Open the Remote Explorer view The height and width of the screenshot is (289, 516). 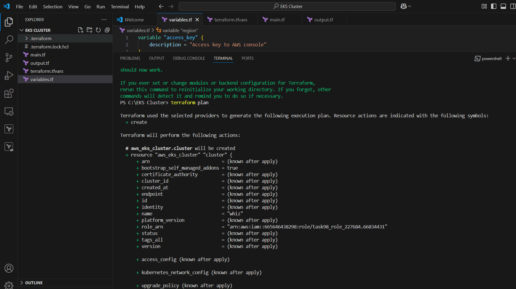point(9,111)
